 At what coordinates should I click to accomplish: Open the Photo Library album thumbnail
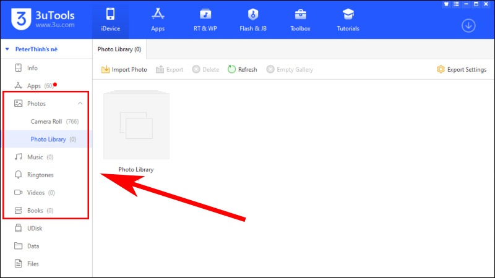[x=136, y=126]
